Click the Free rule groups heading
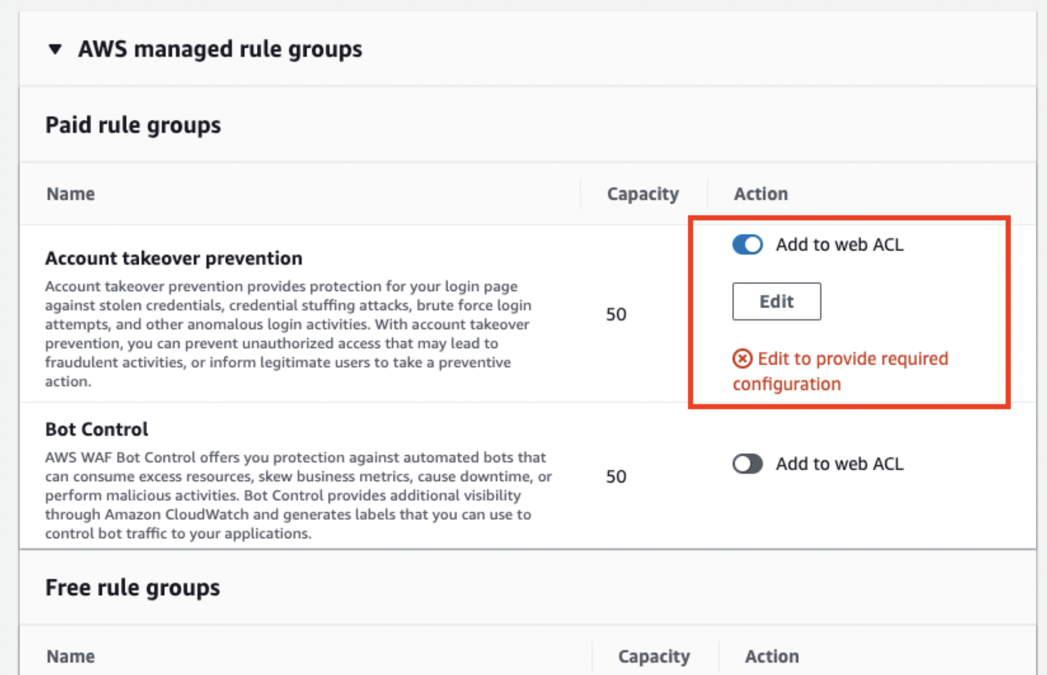 [x=132, y=587]
